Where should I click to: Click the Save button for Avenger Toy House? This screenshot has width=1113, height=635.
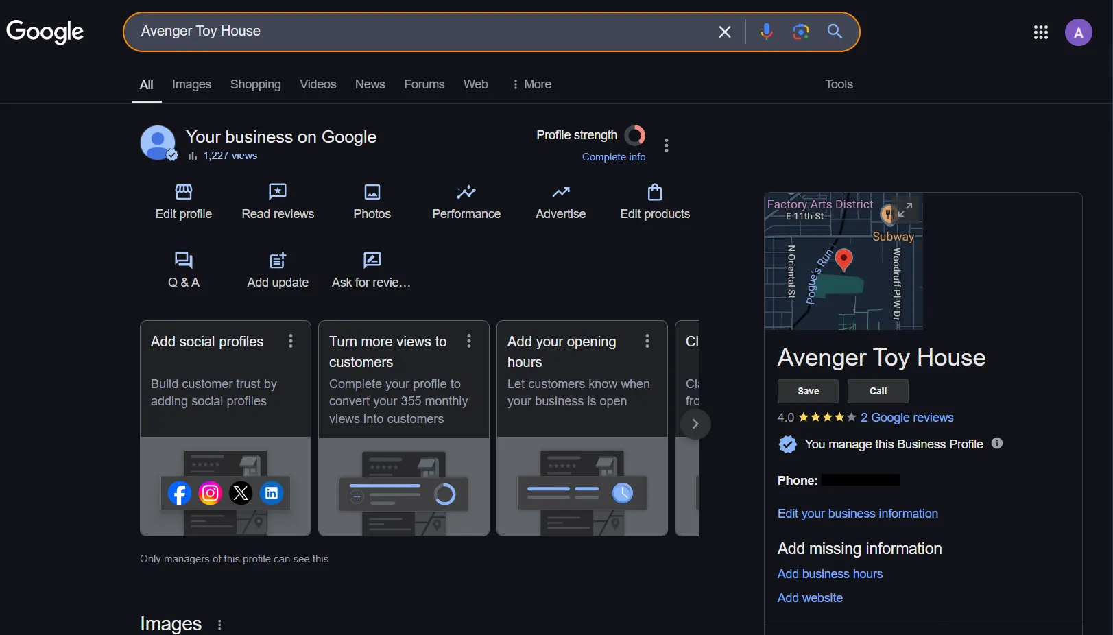(x=808, y=391)
